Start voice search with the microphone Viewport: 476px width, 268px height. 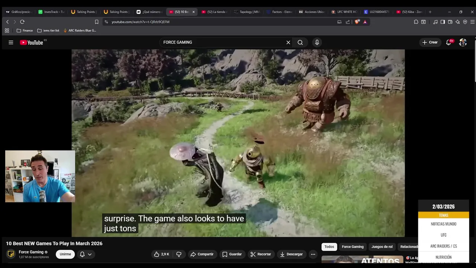[317, 42]
